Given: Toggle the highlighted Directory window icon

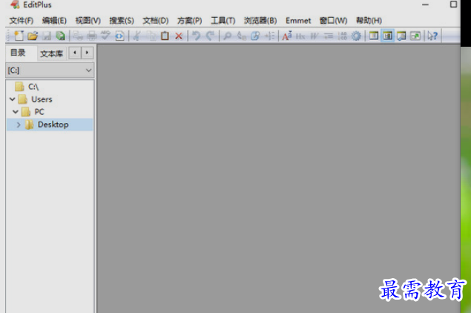Looking at the screenshot, I should pos(387,36).
